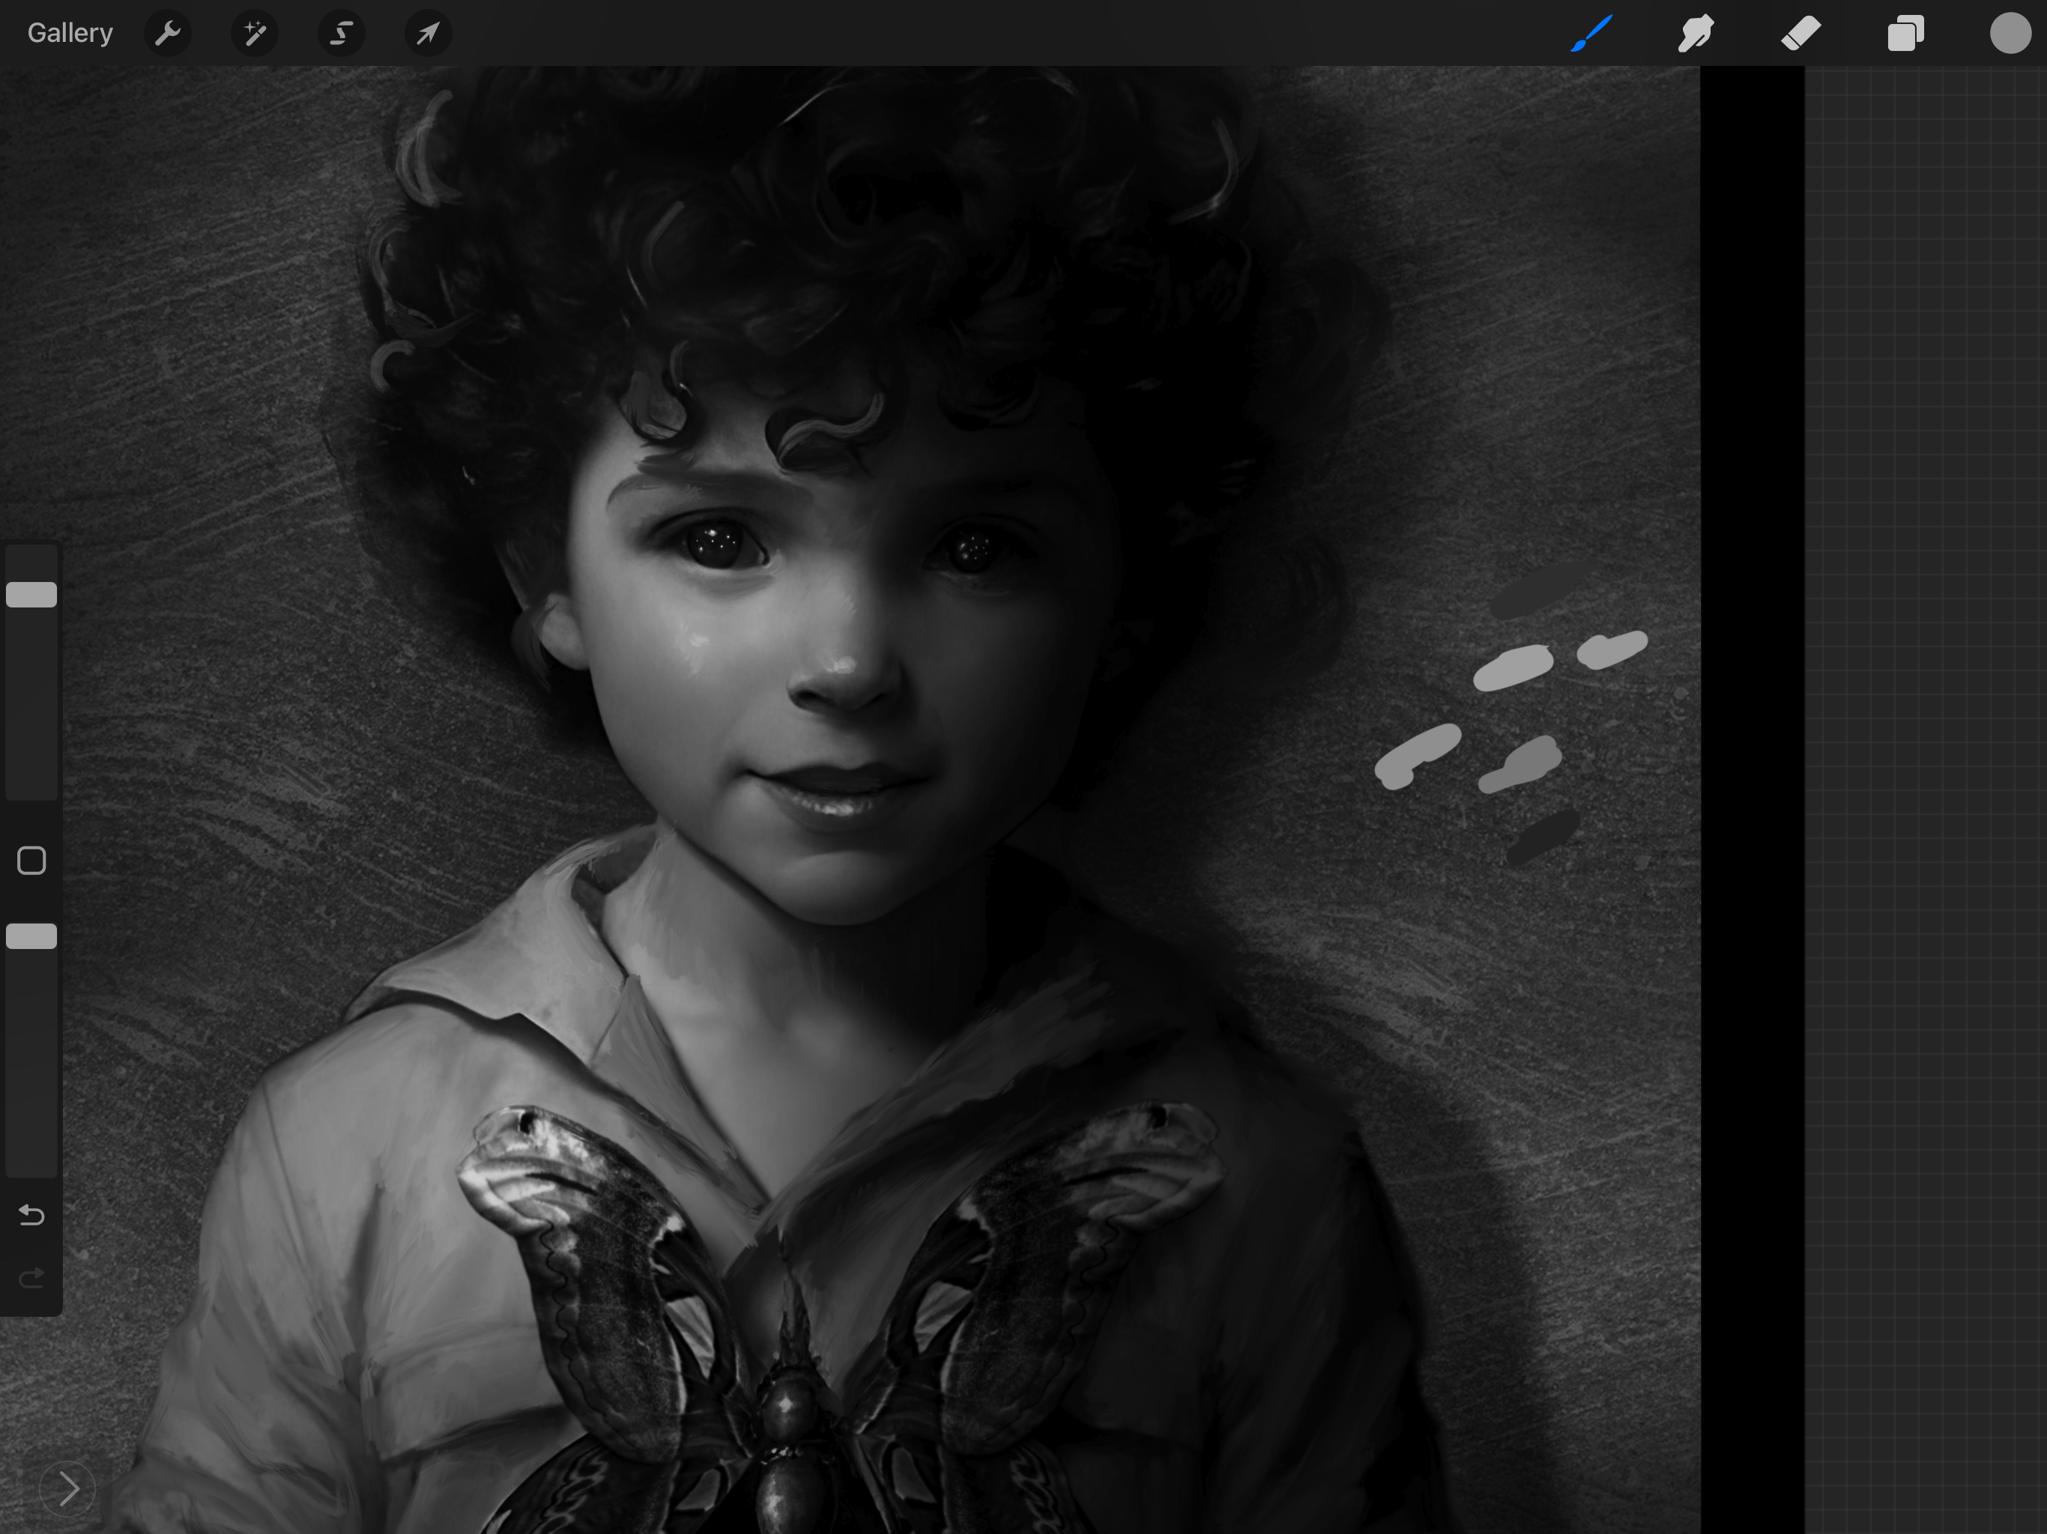2047x1534 pixels.
Task: Open the Adjustments magic wand menu
Action: point(255,33)
